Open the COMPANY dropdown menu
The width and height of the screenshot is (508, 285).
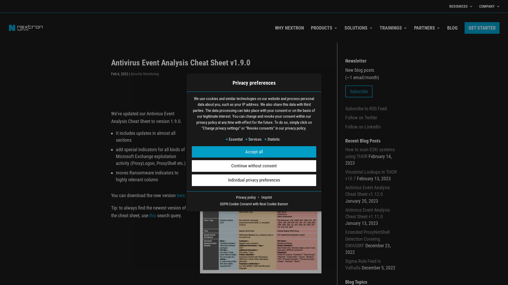coord(489,6)
